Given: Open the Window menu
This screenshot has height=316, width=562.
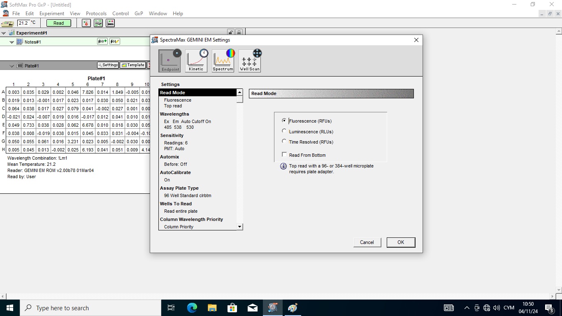Looking at the screenshot, I should [x=158, y=14].
